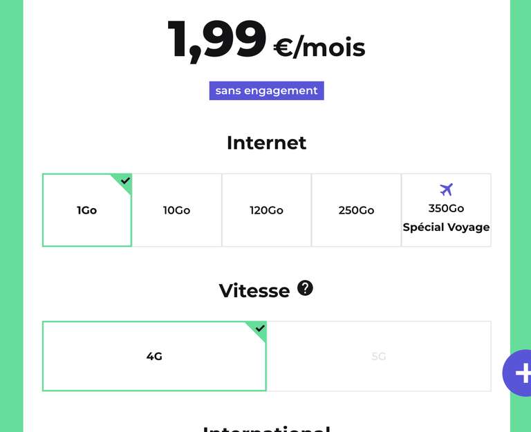Click the "sans engagement" badge
Screen dimensions: 531x432
[x=266, y=91]
